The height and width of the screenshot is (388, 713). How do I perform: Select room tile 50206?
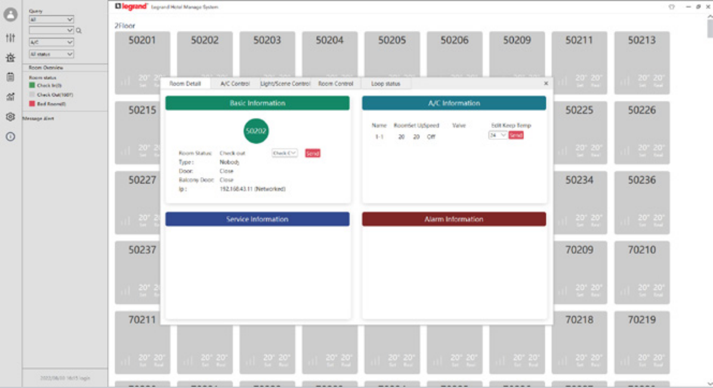click(x=454, y=54)
